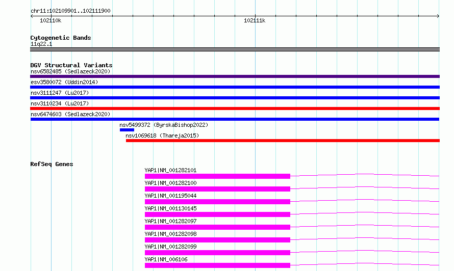
Task: Click the nsv6474603 (Sedlazeck2020) label
Action: (70, 114)
